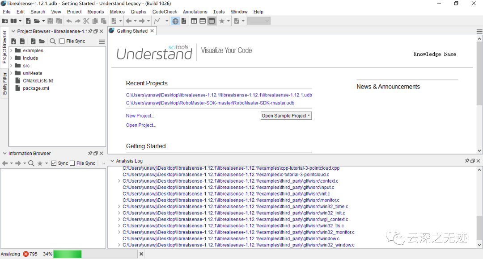Click the Knowledge Base link
Viewport: 483px width, 259px height.
point(435,54)
